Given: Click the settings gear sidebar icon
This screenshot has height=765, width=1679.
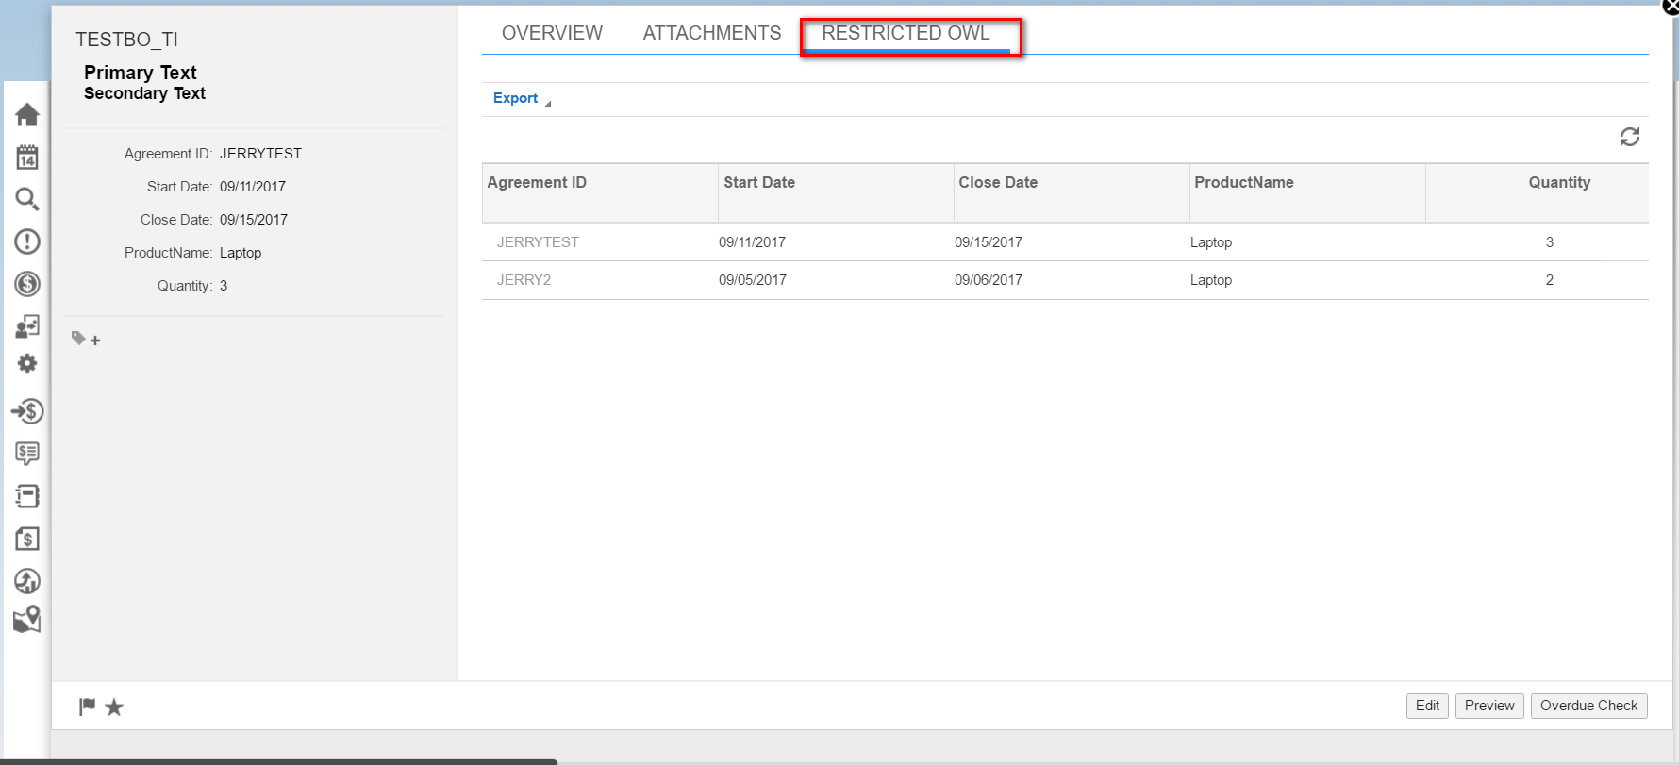Looking at the screenshot, I should pyautogui.click(x=27, y=363).
